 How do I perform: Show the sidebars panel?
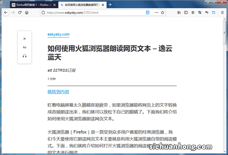(186, 12)
